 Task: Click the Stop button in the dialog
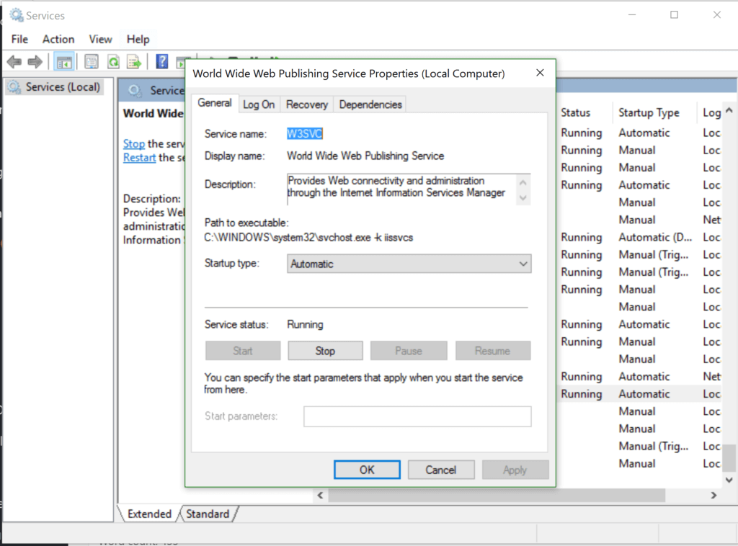(x=325, y=351)
